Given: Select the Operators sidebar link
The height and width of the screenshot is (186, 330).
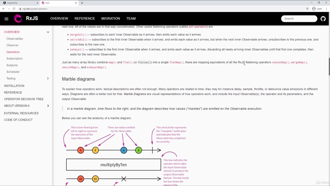Looking at the screenshot, I should point(13,52).
